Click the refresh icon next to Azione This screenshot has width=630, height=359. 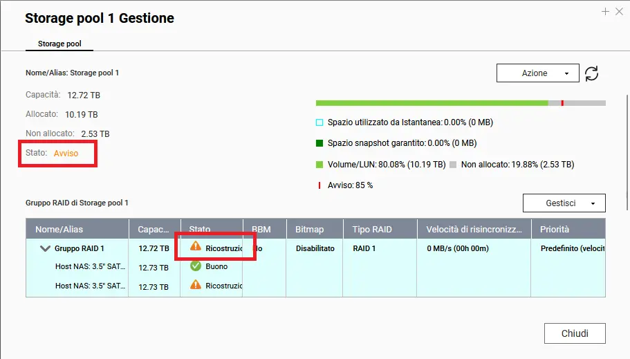click(591, 73)
